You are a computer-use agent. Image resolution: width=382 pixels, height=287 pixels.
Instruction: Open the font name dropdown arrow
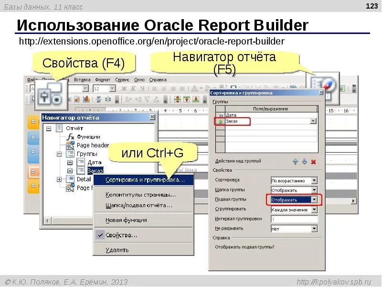(85, 88)
